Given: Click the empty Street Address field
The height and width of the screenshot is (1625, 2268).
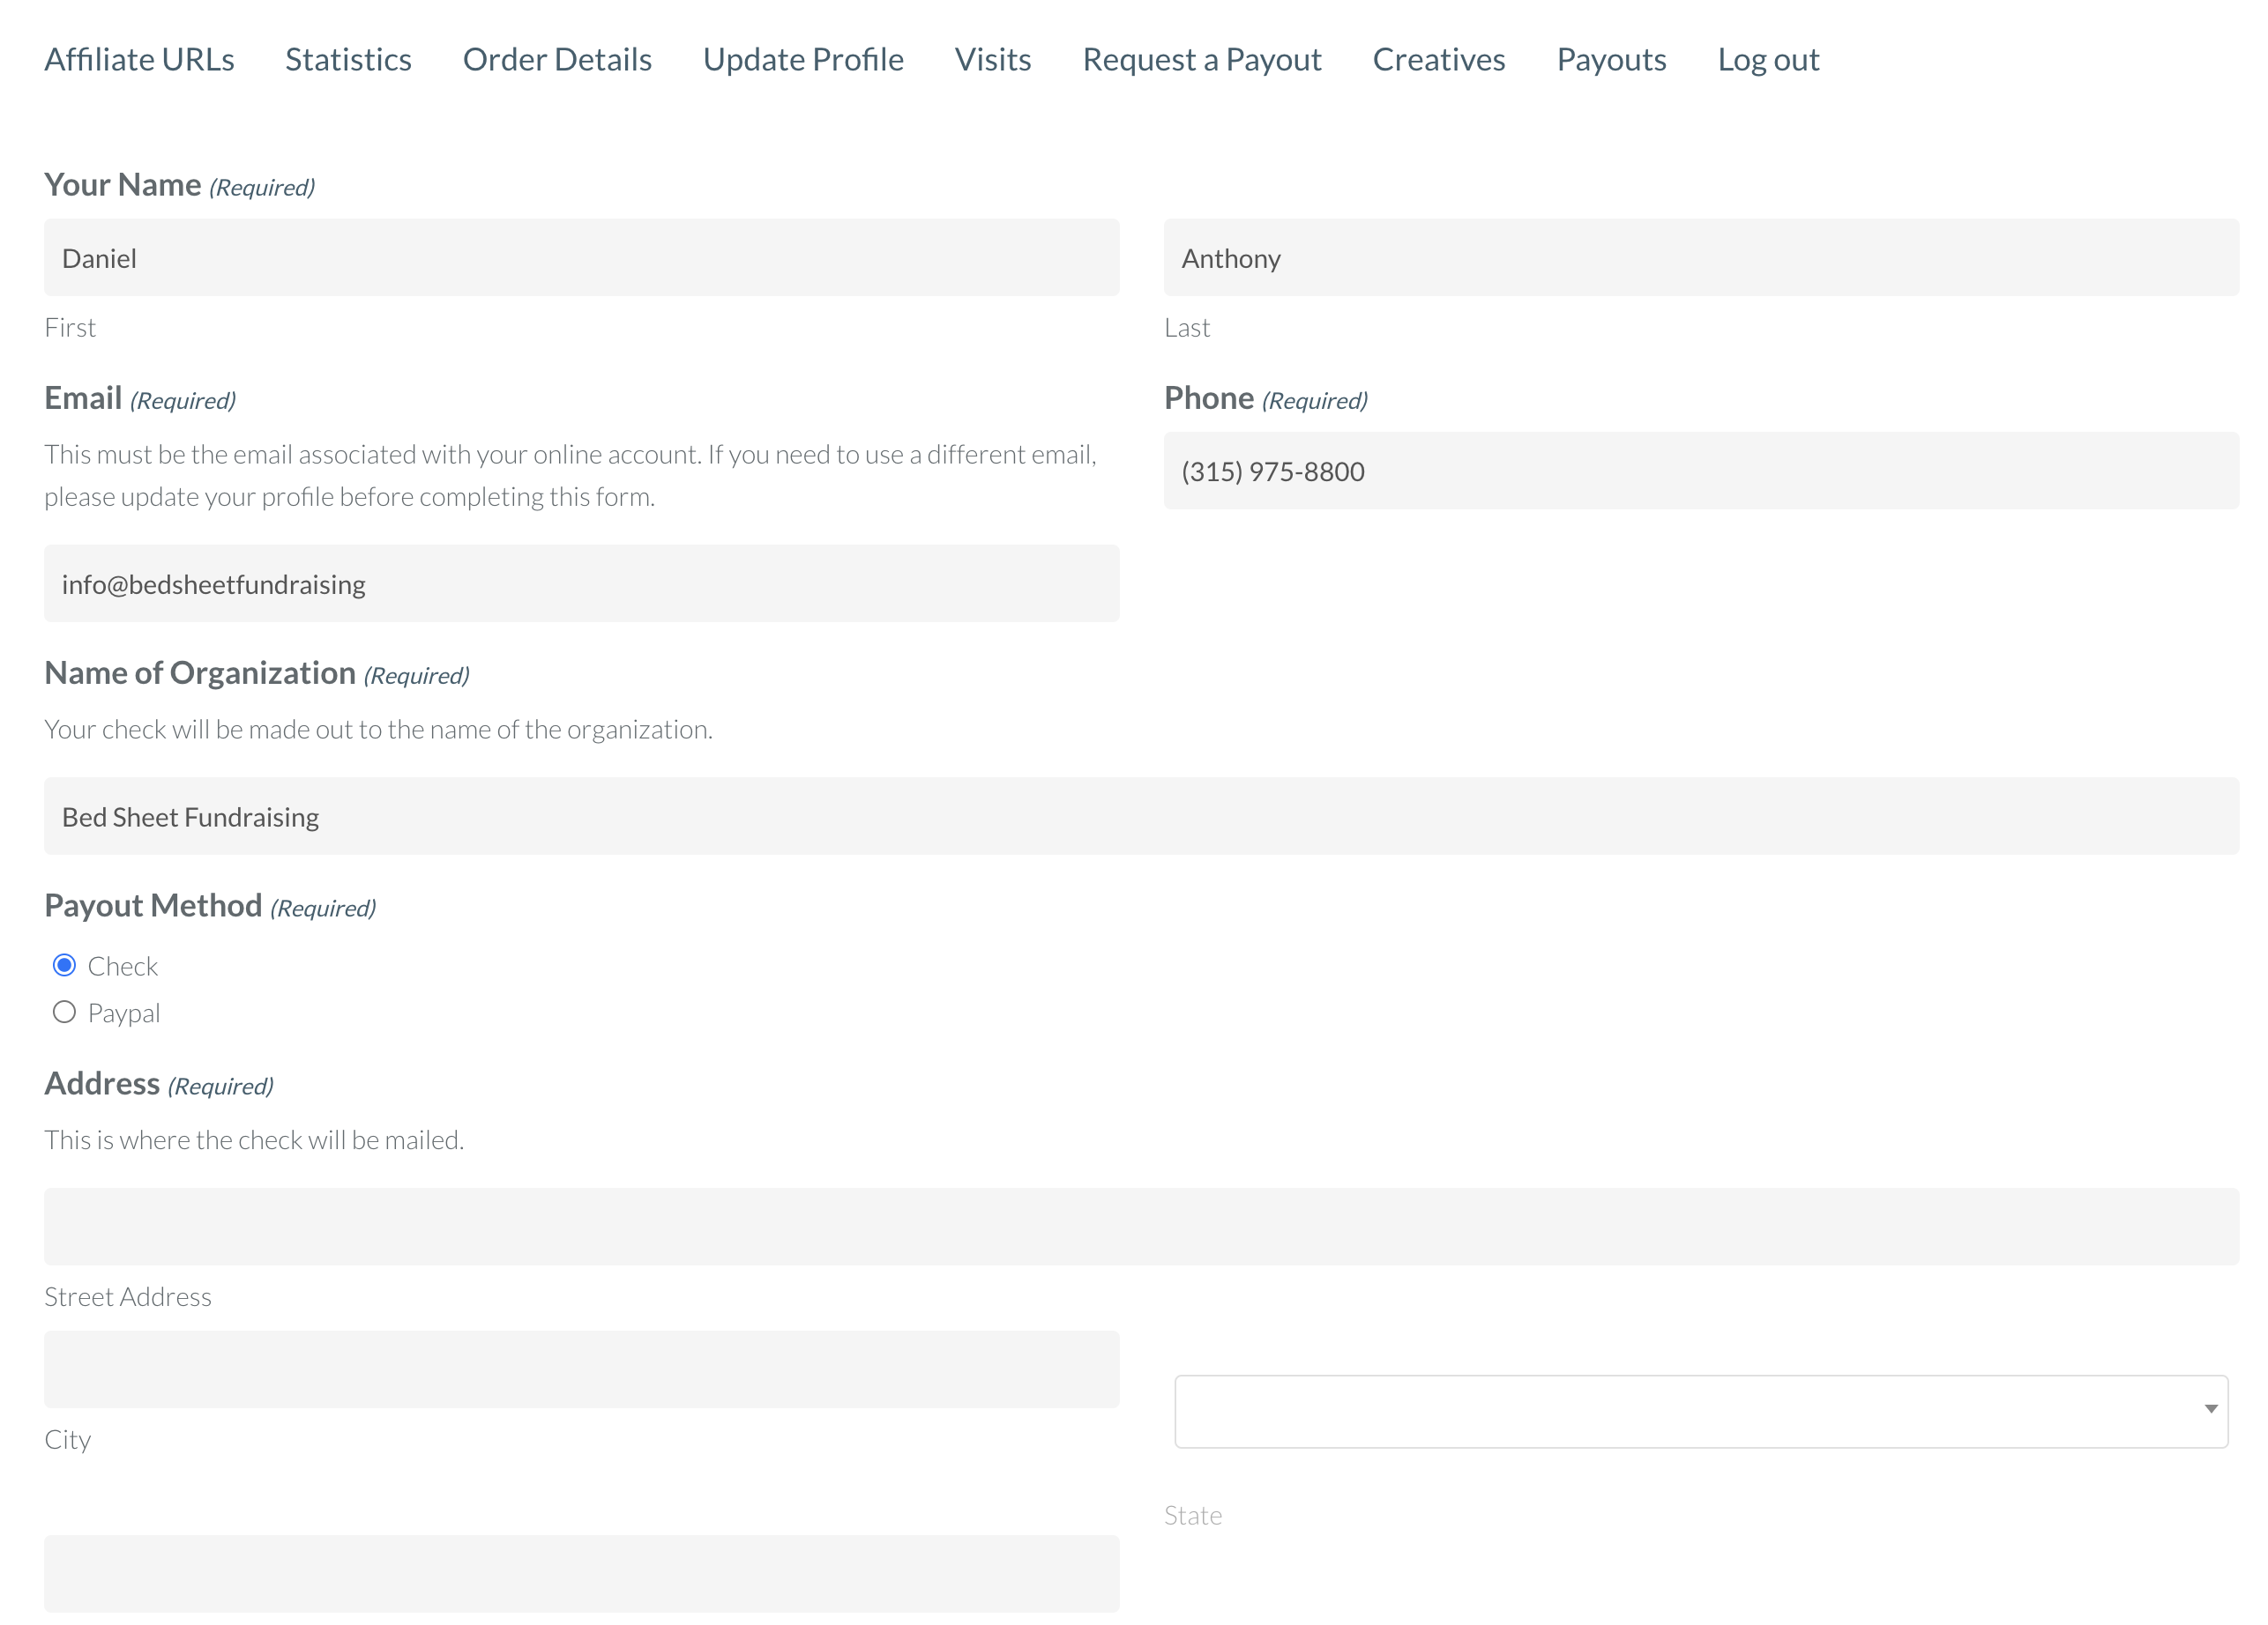Looking at the screenshot, I should tap(1140, 1227).
